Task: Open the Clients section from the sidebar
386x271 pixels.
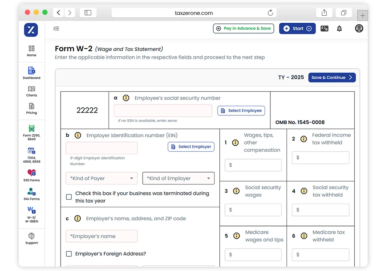Action: tap(31, 91)
